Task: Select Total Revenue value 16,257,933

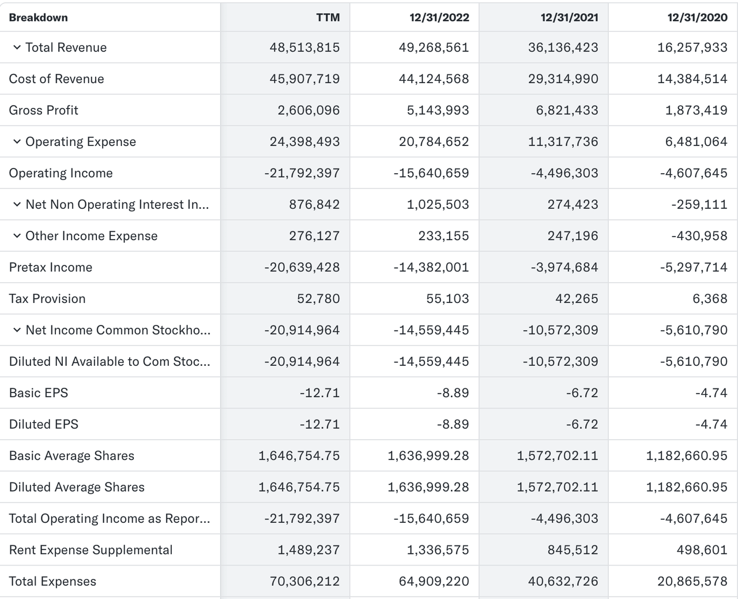Action: [692, 47]
